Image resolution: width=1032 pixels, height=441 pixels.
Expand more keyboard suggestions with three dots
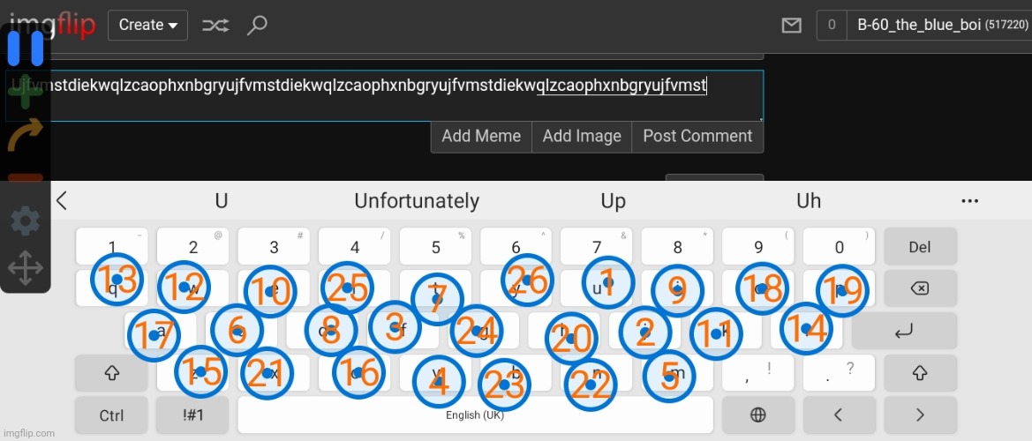(969, 201)
